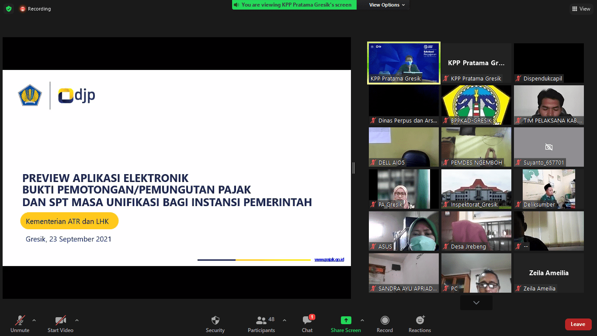597x336 pixels.
Task: Click the red Leave button
Action: coord(578,324)
